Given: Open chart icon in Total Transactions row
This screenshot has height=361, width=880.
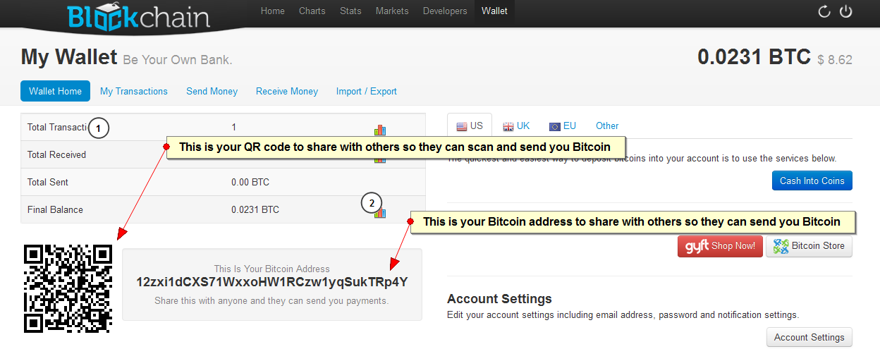Looking at the screenshot, I should (x=380, y=130).
